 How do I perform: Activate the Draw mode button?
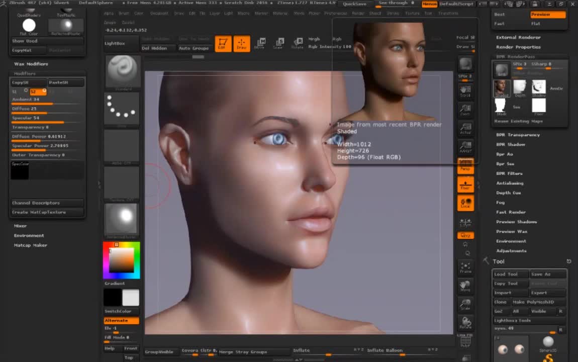241,44
